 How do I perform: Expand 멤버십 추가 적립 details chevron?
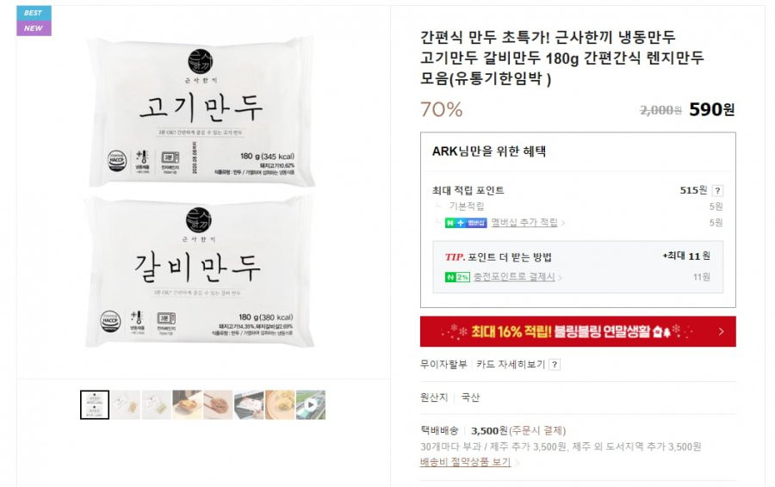click(x=563, y=223)
